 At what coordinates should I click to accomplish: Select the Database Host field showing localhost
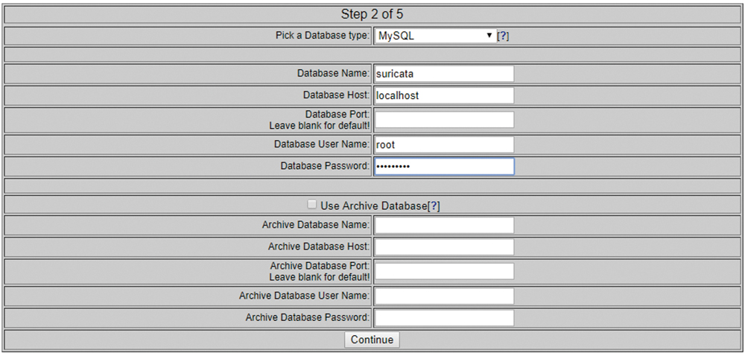point(444,95)
